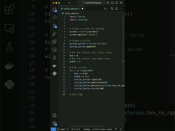Click 'circle_turtle = turtle.Turtle()' line
The image size is (175, 131).
click(x=88, y=44)
